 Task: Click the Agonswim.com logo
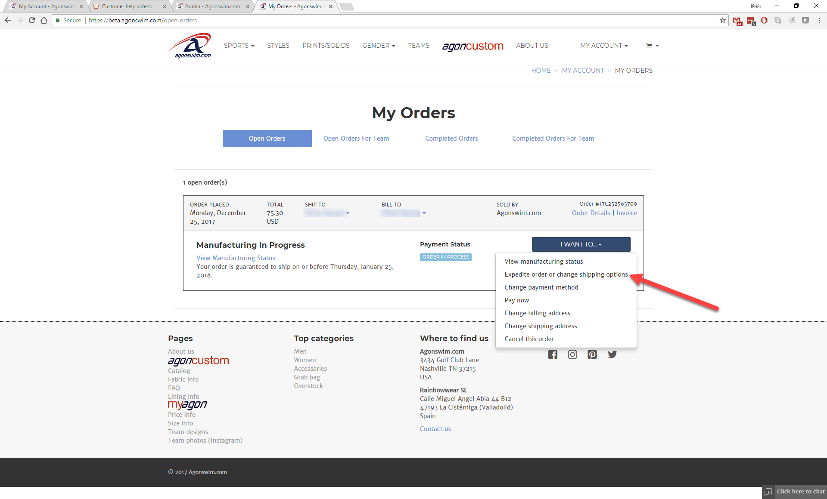[x=190, y=46]
